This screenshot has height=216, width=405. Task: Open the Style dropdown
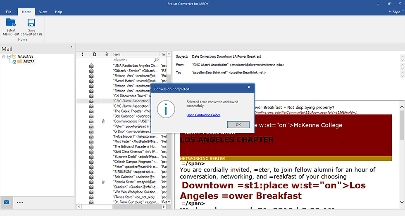[398, 12]
